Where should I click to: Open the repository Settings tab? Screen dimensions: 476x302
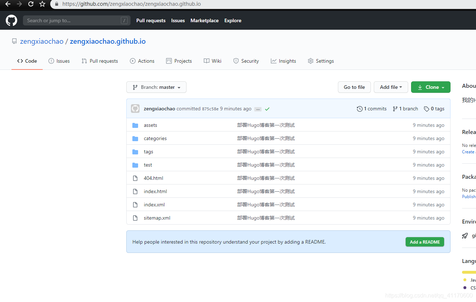pyautogui.click(x=321, y=61)
